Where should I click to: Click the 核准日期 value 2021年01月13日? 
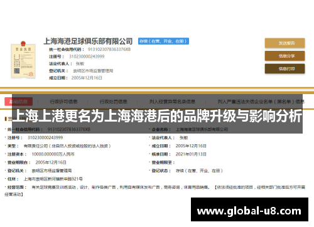click(x=191, y=154)
